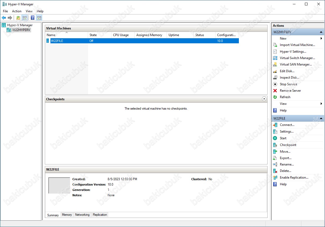Sort by the Assigned Memory column header
This screenshot has height=227, width=325.
click(151, 35)
